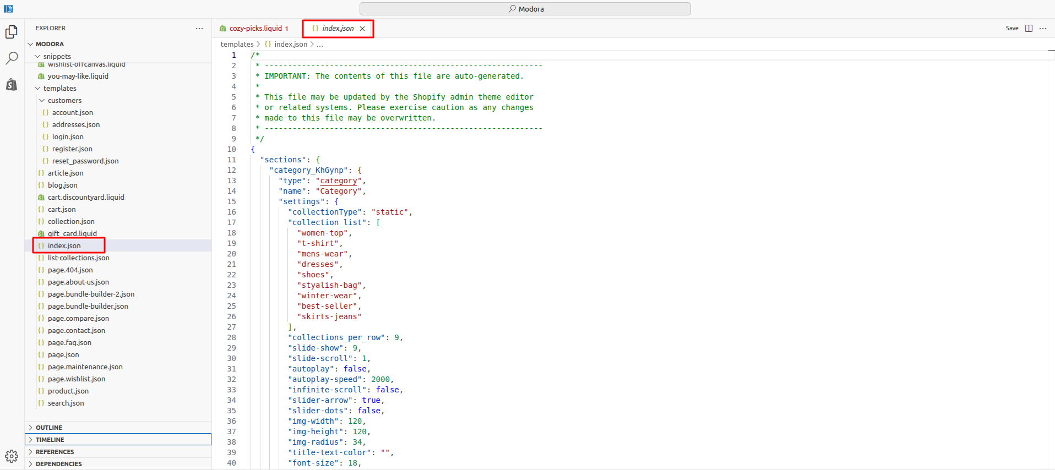
Task: Open the Shopify extension icon in activity bar
Action: click(12, 84)
